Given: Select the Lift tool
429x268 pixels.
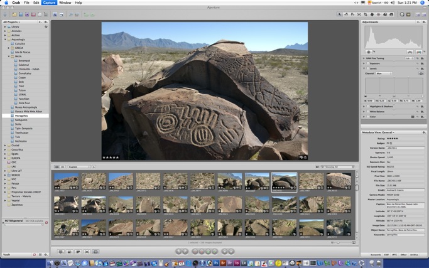Looking at the screenshot, I should pos(385,14).
